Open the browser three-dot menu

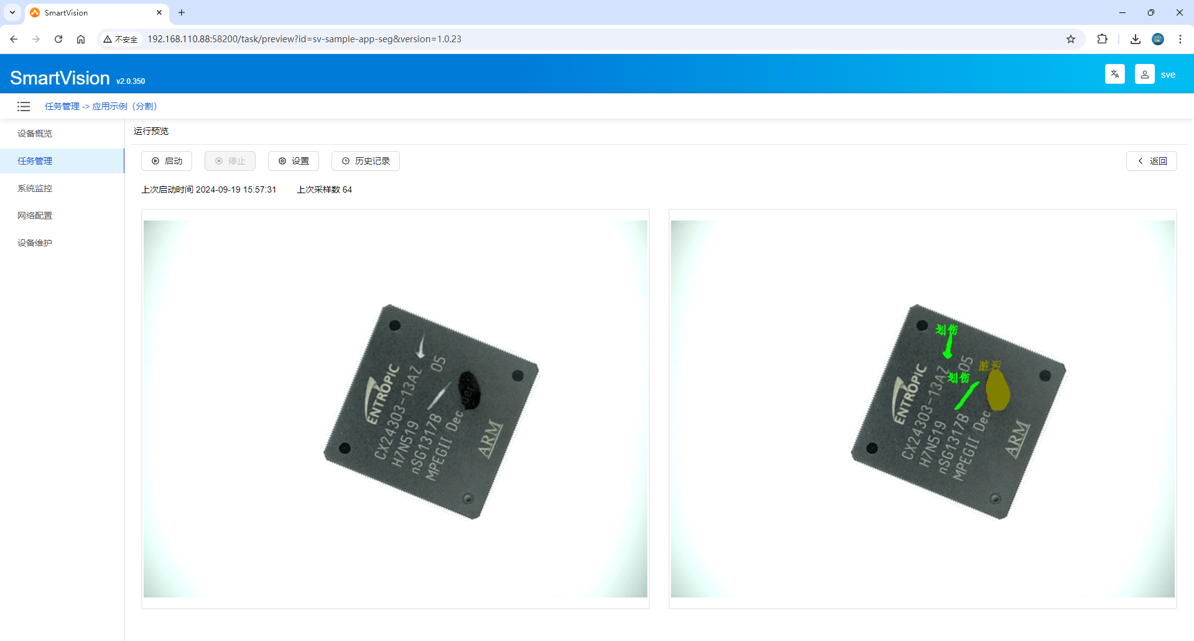[x=1180, y=39]
